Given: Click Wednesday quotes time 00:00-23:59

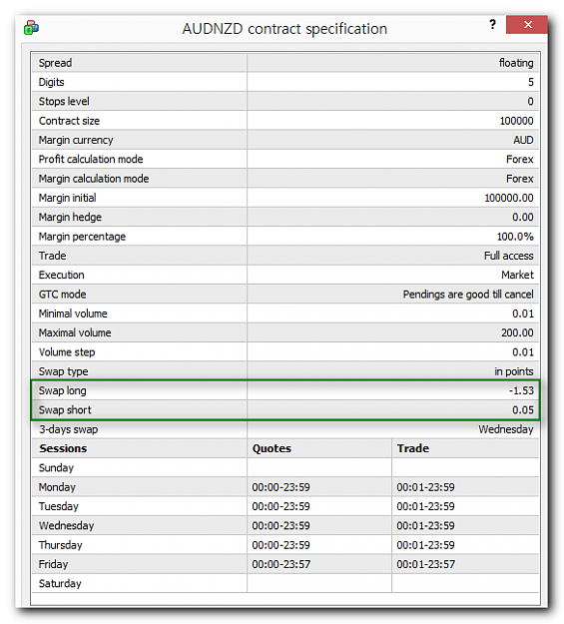Looking at the screenshot, I should [x=282, y=526].
